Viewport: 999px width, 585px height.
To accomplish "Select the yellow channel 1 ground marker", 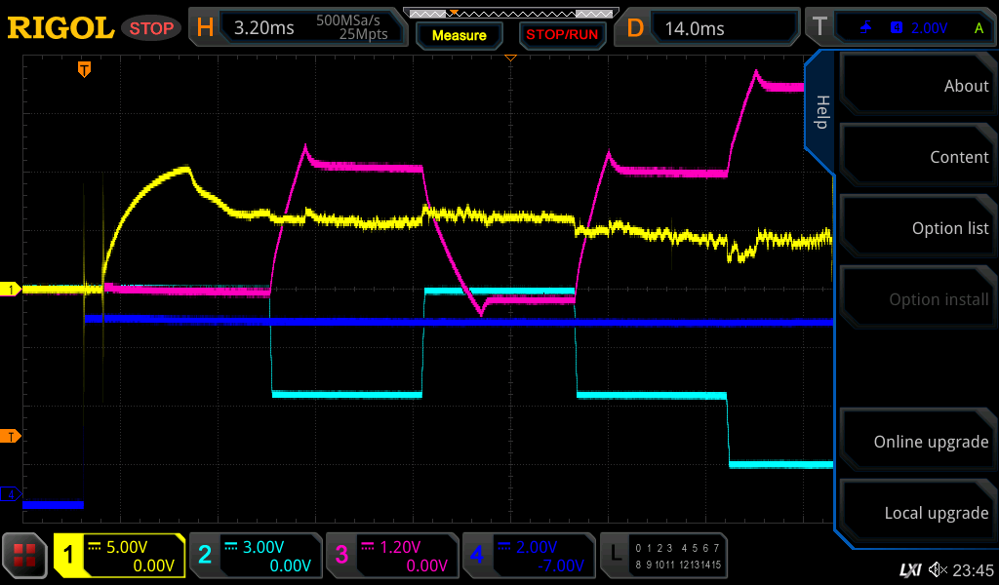I will pos(13,290).
